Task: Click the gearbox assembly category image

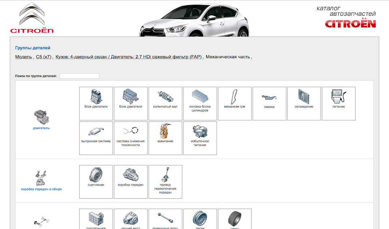Action: [41, 178]
